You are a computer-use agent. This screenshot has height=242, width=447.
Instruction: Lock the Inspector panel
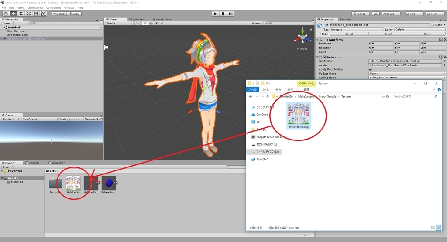tap(440, 20)
